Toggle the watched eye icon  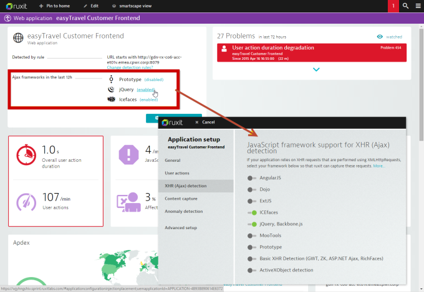[x=380, y=37]
